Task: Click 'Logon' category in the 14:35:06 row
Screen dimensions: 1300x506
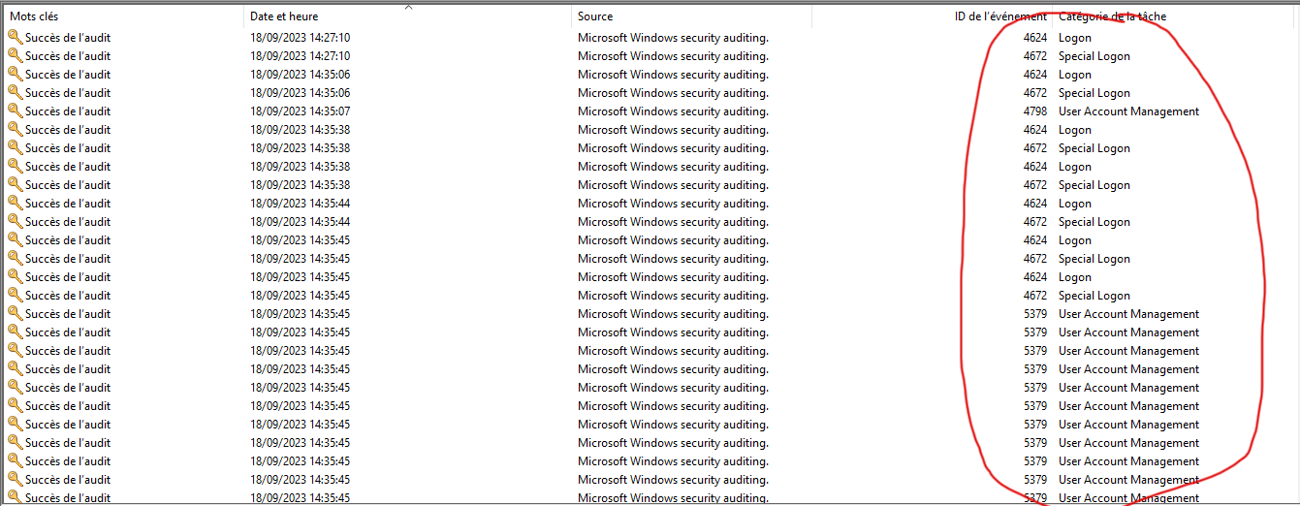Action: tap(1075, 75)
